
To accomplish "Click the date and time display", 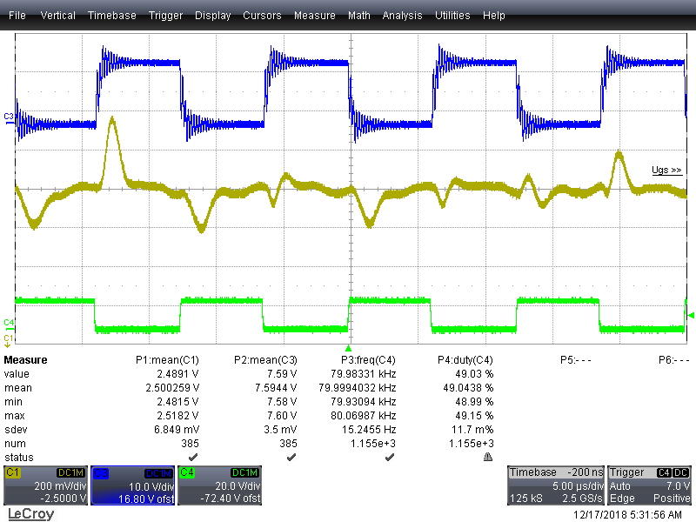I will (x=629, y=514).
